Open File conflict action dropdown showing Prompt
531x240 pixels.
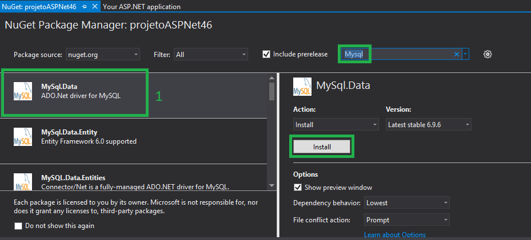pyautogui.click(x=407, y=220)
